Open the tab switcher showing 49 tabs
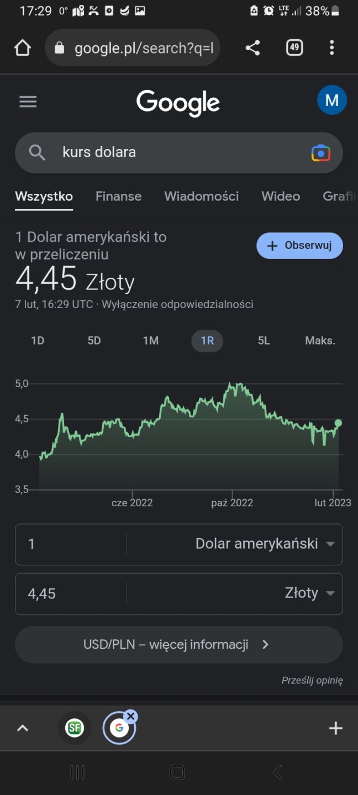 click(x=294, y=48)
